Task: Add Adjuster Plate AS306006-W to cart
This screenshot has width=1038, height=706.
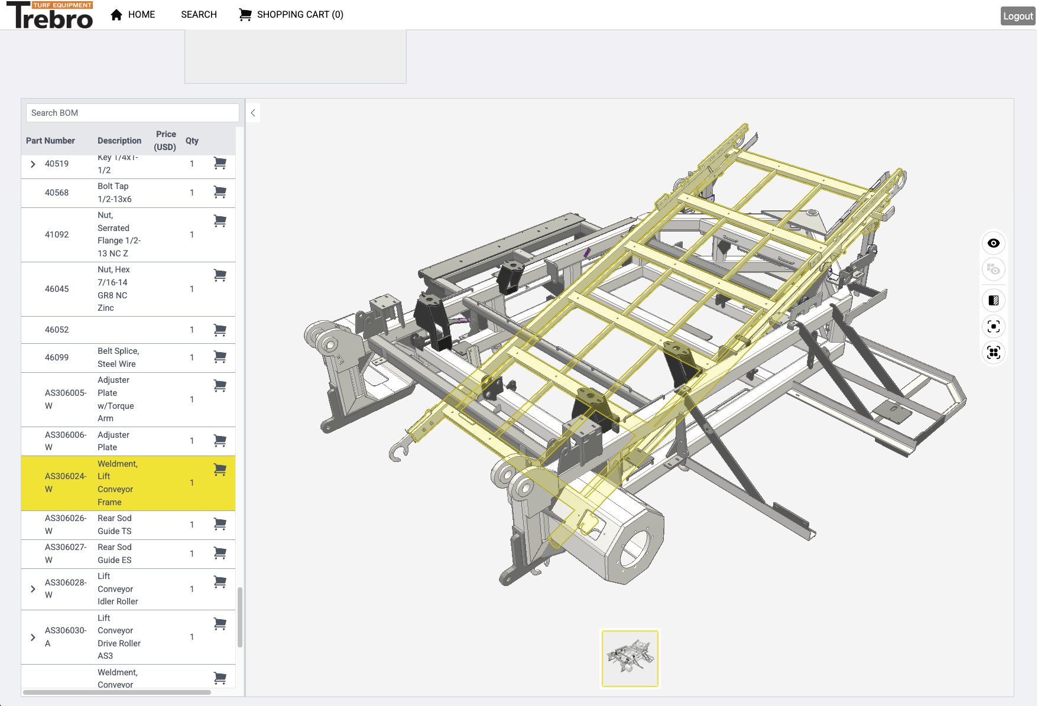Action: (x=220, y=441)
